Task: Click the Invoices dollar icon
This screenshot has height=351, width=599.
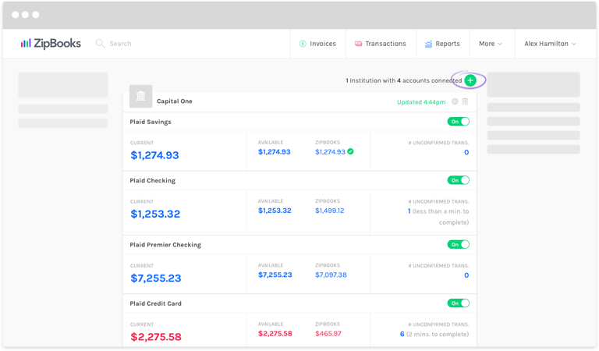Action: tap(303, 44)
